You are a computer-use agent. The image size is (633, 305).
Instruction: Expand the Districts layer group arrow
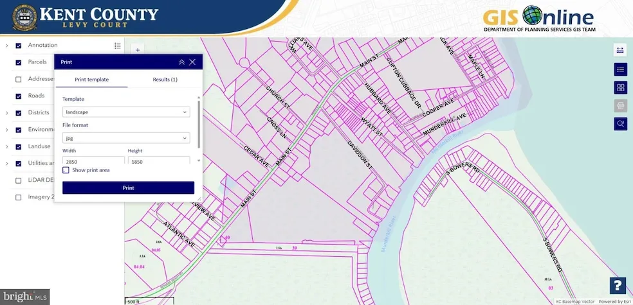point(6,113)
